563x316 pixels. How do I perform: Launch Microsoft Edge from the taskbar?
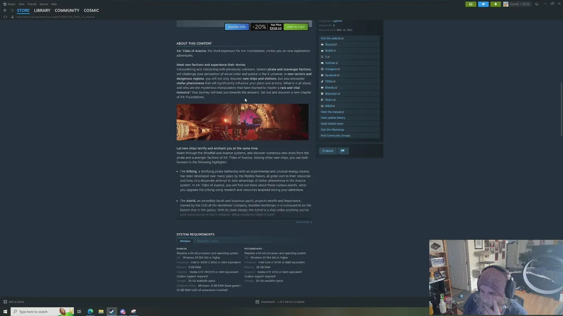[x=90, y=312]
